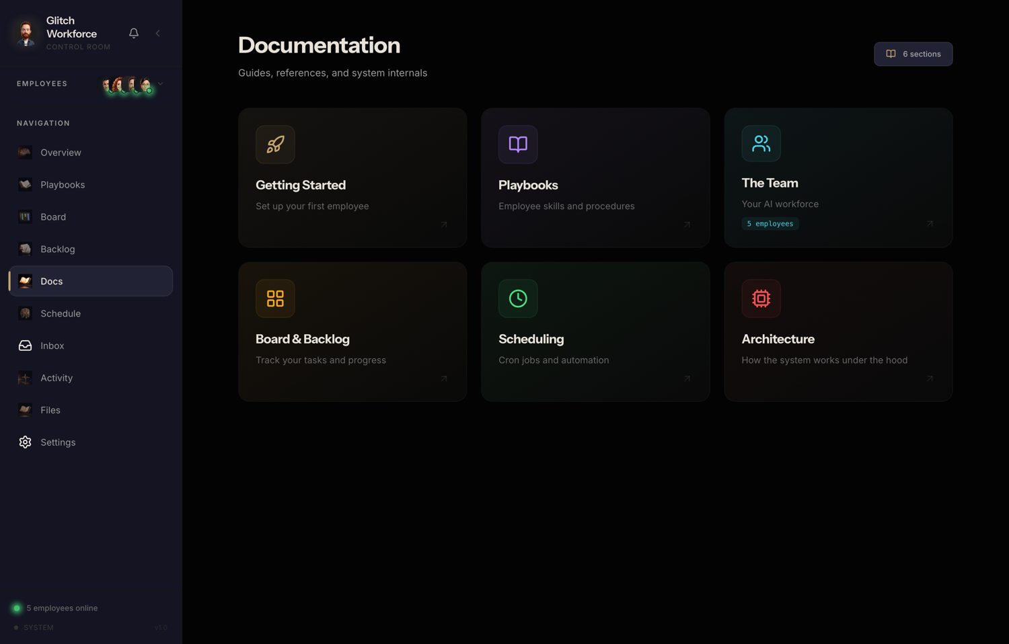The height and width of the screenshot is (644, 1009).
Task: Click the notifications bell icon
Action: 134,33
